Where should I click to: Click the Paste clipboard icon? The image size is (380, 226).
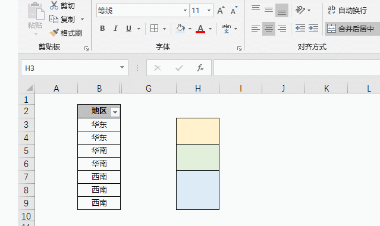click(36, 11)
